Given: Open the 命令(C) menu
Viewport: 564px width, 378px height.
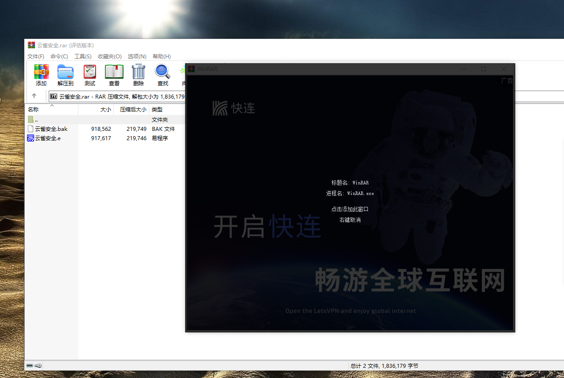Looking at the screenshot, I should [x=59, y=56].
